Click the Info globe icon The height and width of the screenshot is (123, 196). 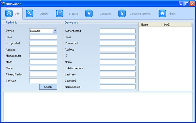pyautogui.click(x=9, y=13)
